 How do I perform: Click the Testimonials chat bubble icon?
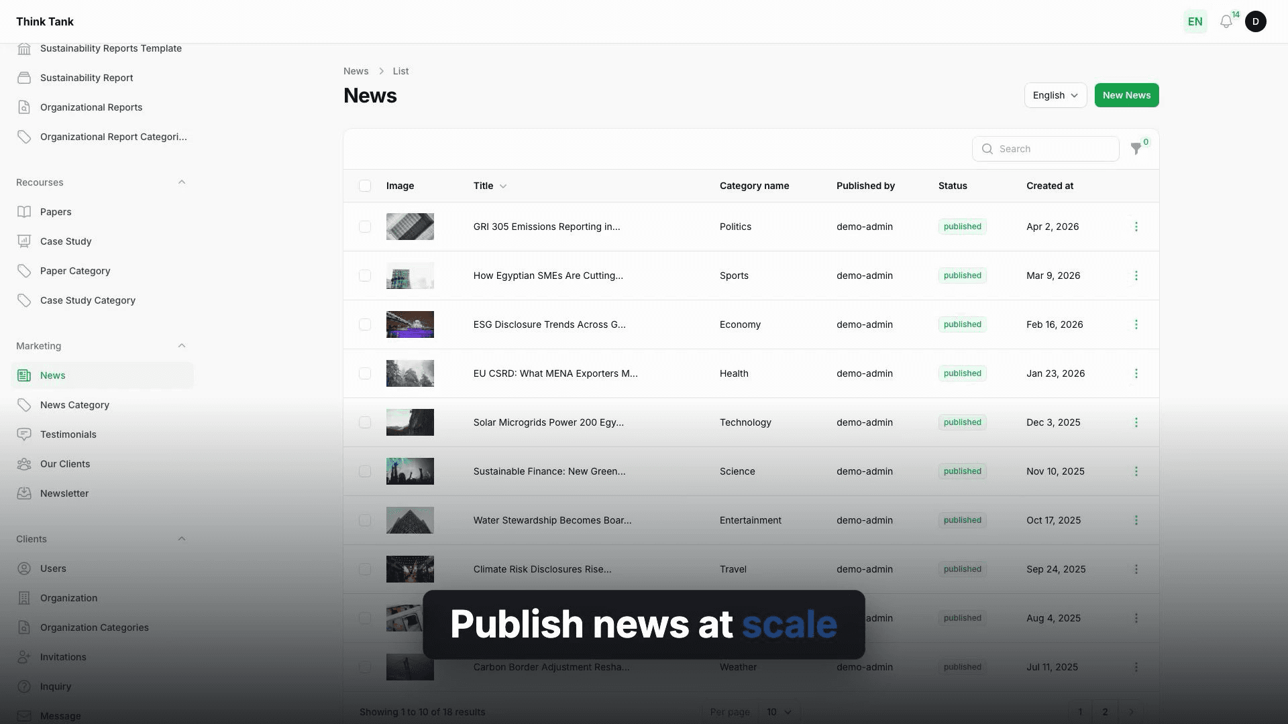coord(24,434)
